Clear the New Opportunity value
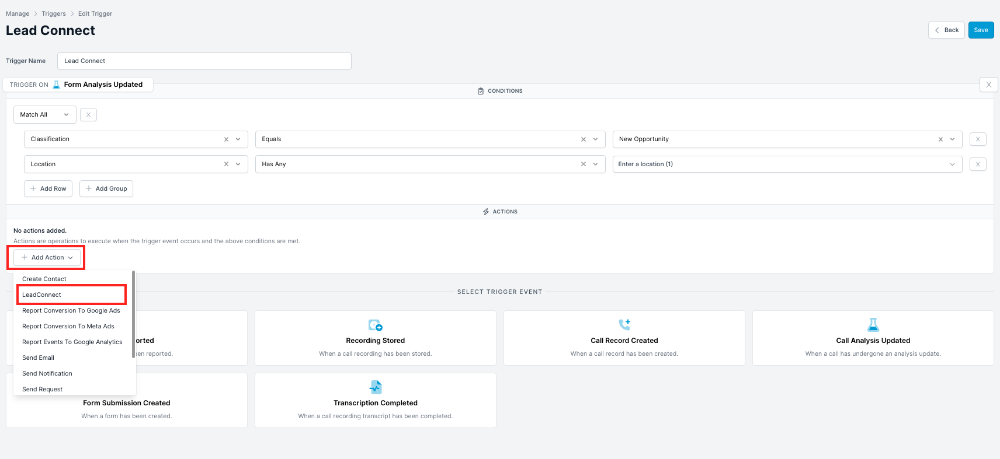This screenshot has width=1000, height=459. (940, 139)
